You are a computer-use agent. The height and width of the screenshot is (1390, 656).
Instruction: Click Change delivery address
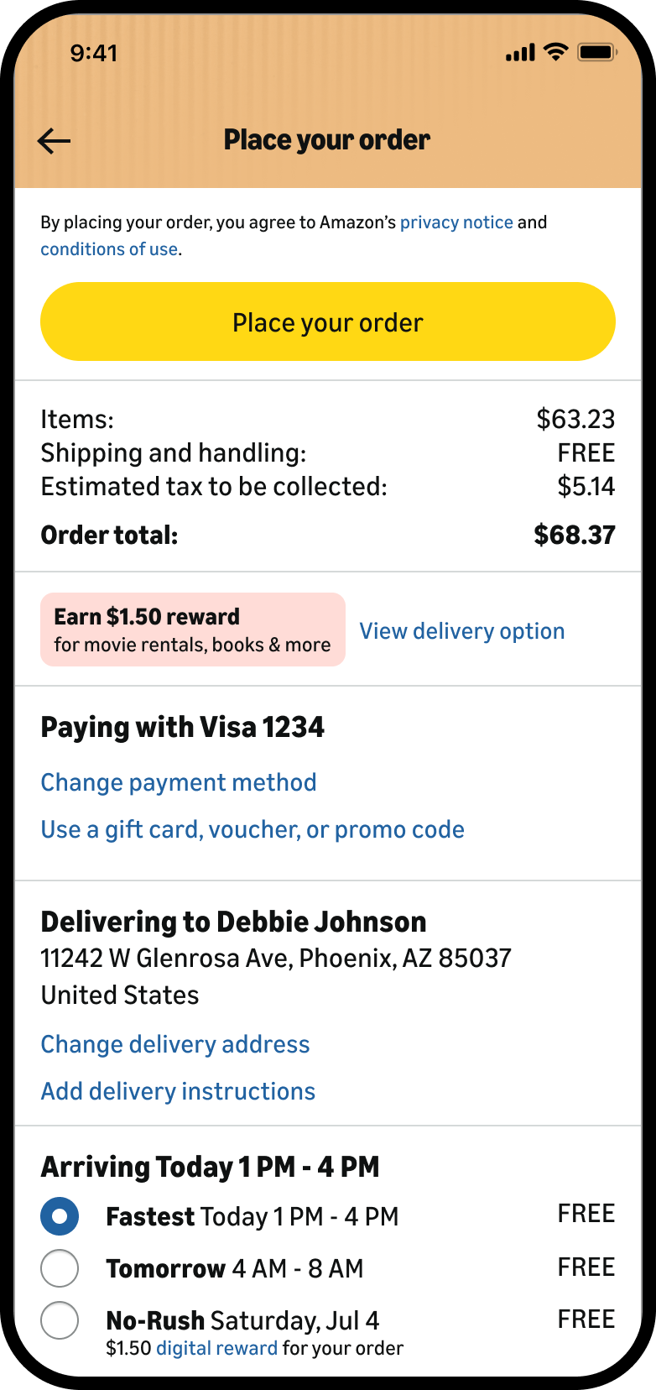175,1044
